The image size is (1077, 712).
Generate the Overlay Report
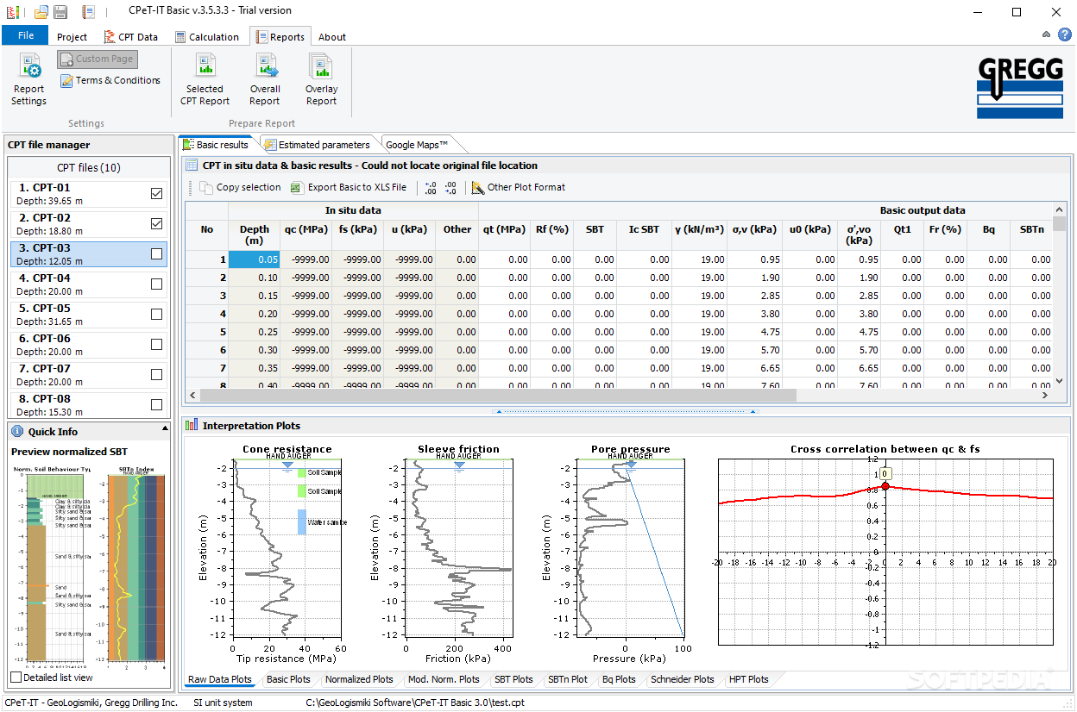point(321,80)
